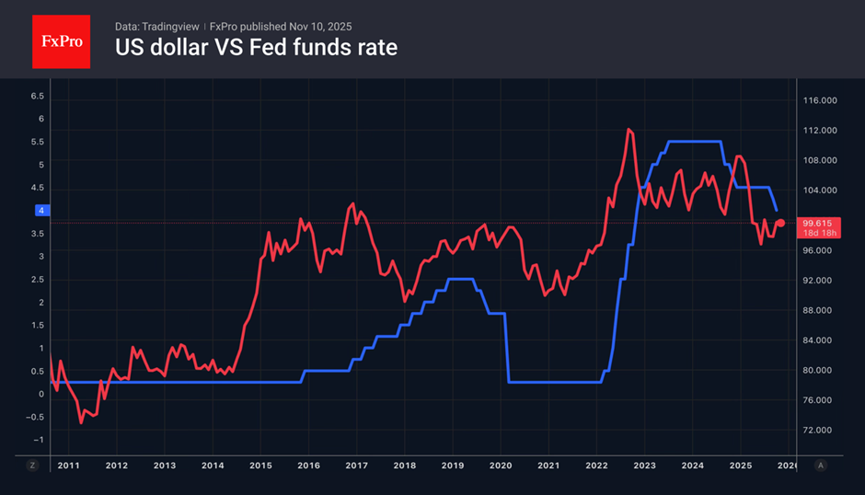Click 116.000 on the right price scale

tap(818, 100)
